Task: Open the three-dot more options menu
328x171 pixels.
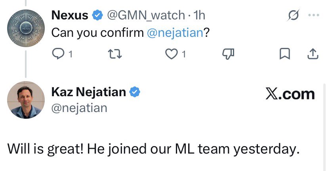Action: click(x=314, y=16)
